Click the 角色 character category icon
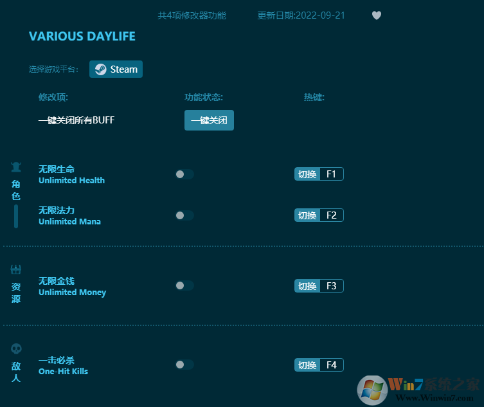 pyautogui.click(x=16, y=167)
